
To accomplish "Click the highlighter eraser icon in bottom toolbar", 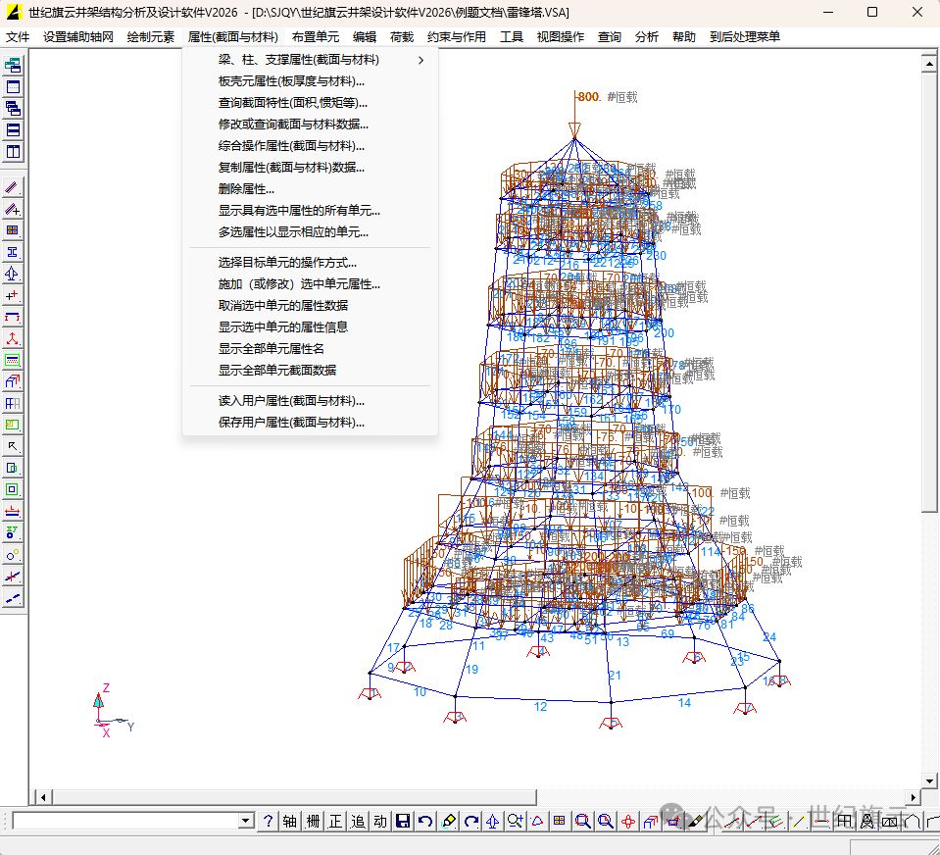I will pyautogui.click(x=448, y=821).
